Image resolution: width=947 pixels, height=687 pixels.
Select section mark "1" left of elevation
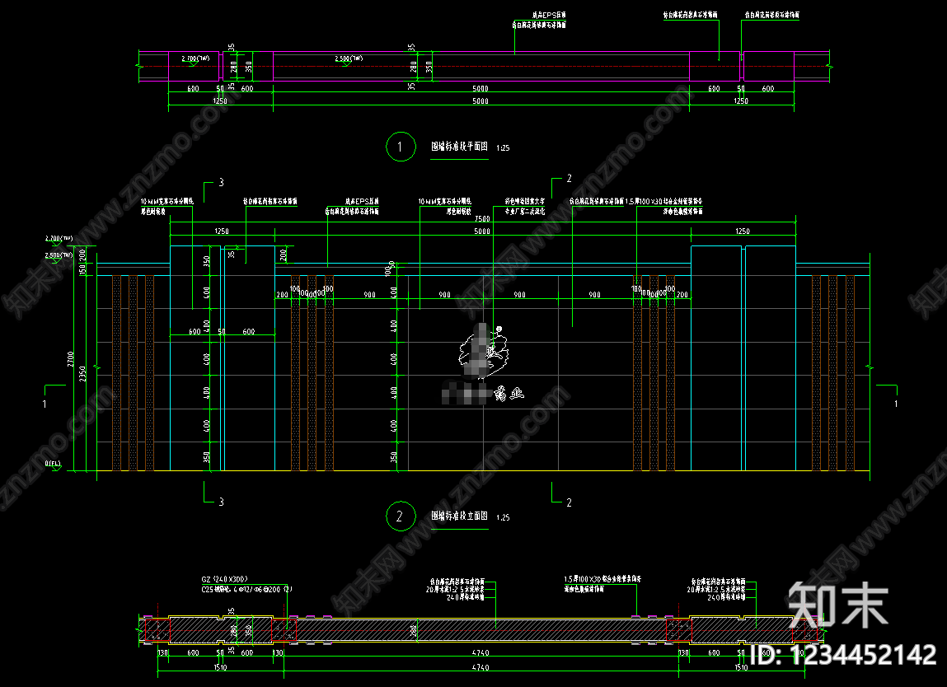pyautogui.click(x=44, y=404)
